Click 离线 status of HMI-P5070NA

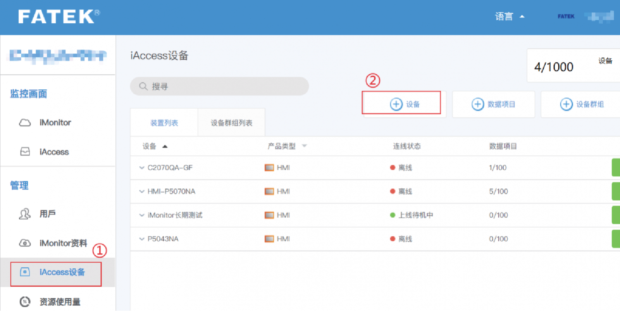click(405, 191)
